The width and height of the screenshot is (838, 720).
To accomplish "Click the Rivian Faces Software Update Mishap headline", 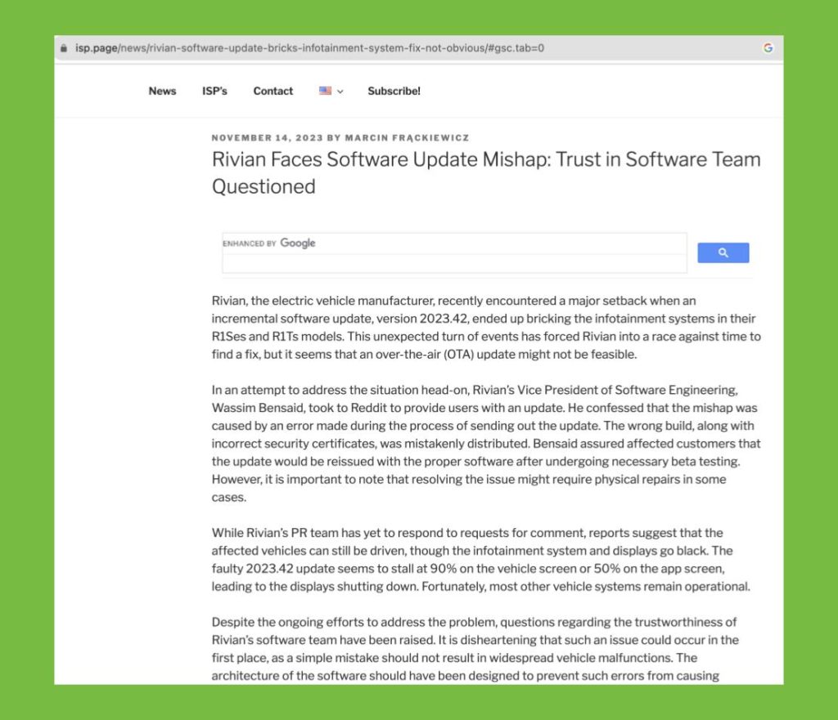I will pyautogui.click(x=486, y=172).
